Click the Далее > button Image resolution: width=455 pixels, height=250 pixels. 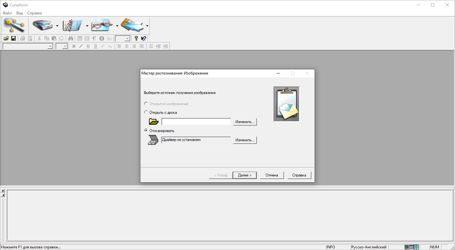tap(245, 175)
